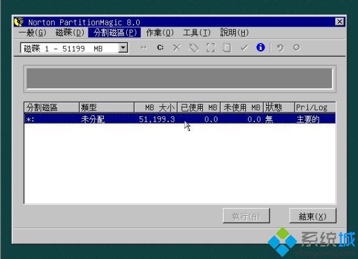This screenshot has width=358, height=259.
Task: Click the 51,199.3 size value
Action: point(157,119)
